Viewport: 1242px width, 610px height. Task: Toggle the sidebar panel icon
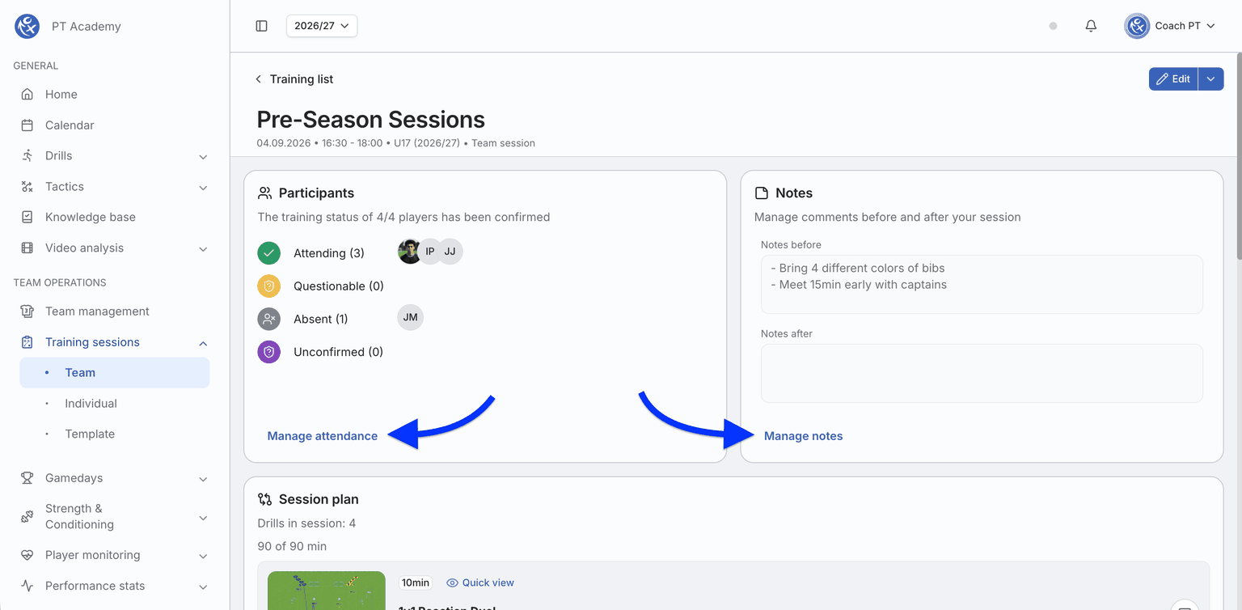point(261,26)
